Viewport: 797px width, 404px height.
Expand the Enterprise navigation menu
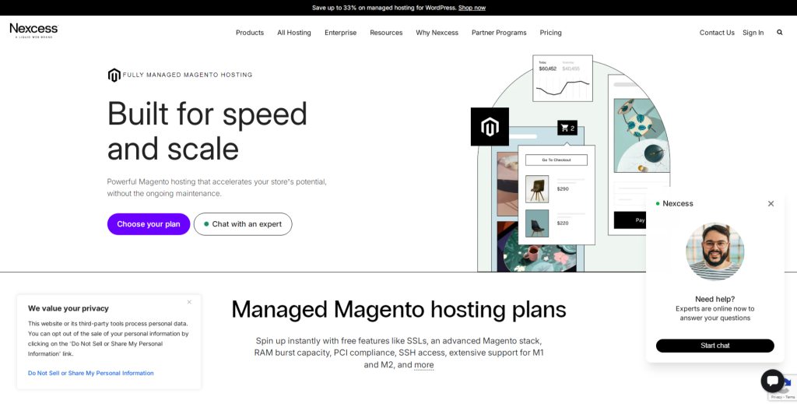tap(340, 33)
